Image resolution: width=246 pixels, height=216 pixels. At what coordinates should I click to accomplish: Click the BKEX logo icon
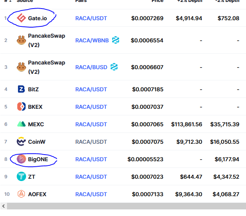pyautogui.click(x=21, y=106)
